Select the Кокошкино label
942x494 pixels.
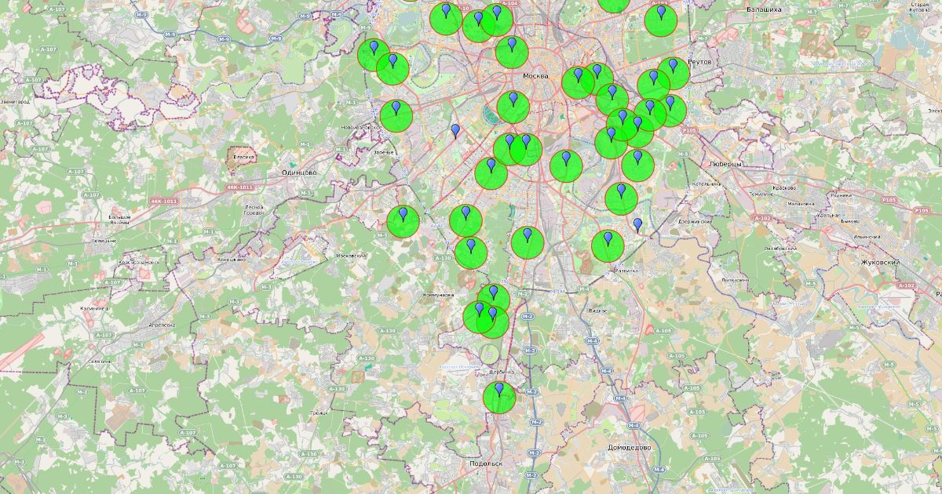click(x=233, y=260)
